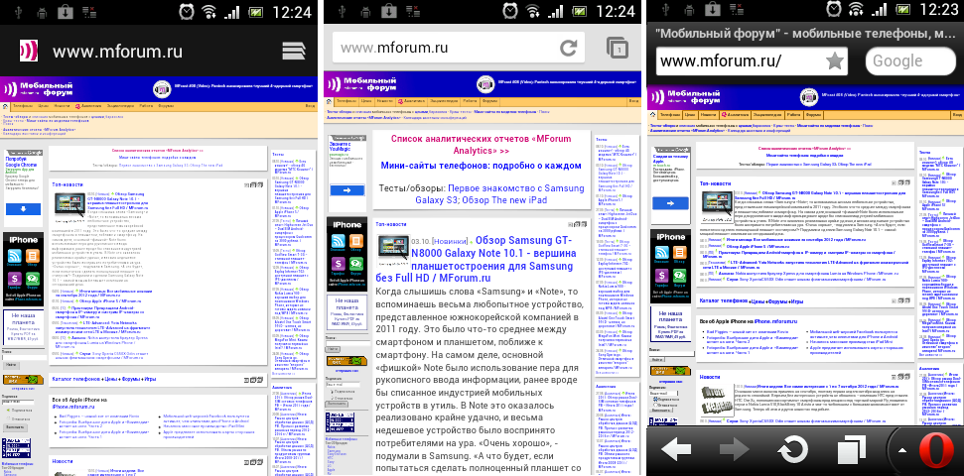Select Новости in the middle Chrome page's navigation bar
The height and width of the screenshot is (476, 964).
387,102
